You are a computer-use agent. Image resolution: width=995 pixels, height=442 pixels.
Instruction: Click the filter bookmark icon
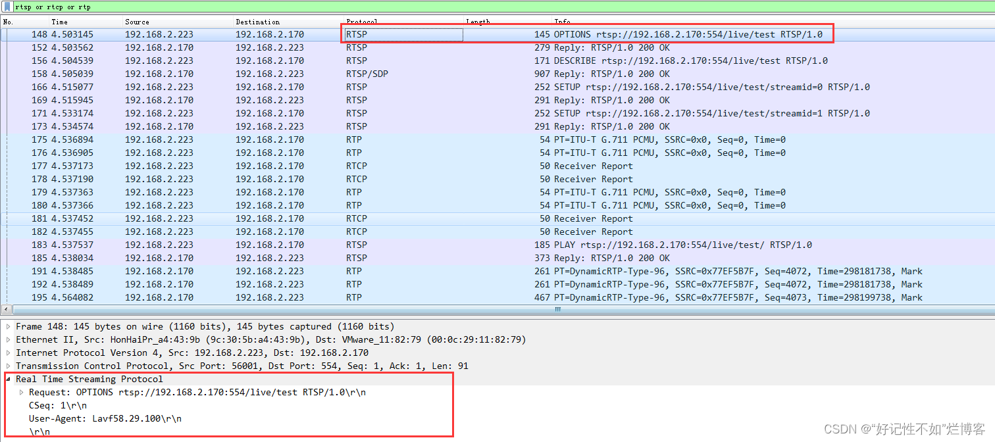click(7, 7)
